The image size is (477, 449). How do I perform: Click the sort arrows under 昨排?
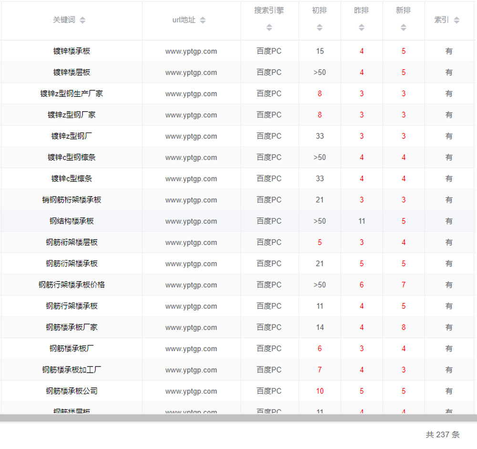click(x=362, y=28)
